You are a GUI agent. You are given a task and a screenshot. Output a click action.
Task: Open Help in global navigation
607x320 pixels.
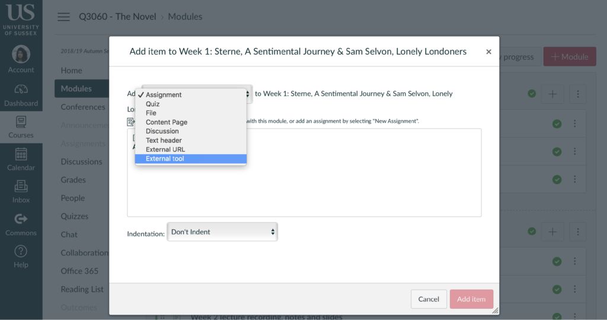[21, 257]
